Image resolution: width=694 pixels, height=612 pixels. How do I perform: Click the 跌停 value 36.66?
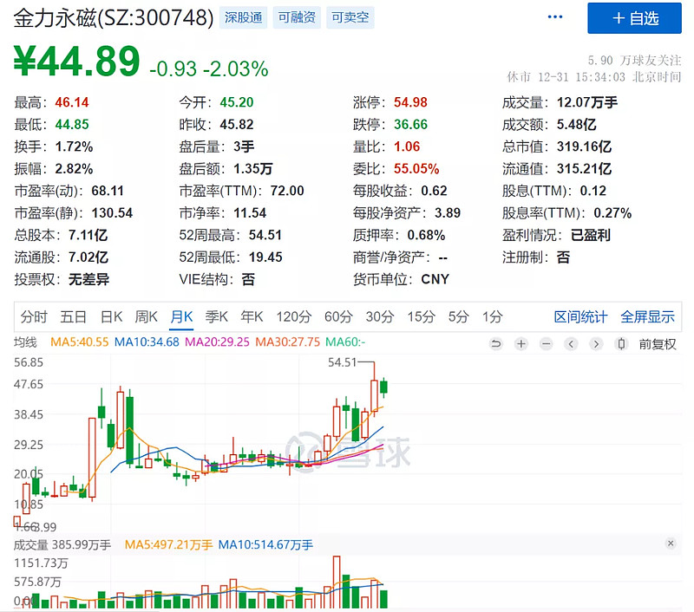pyautogui.click(x=410, y=125)
